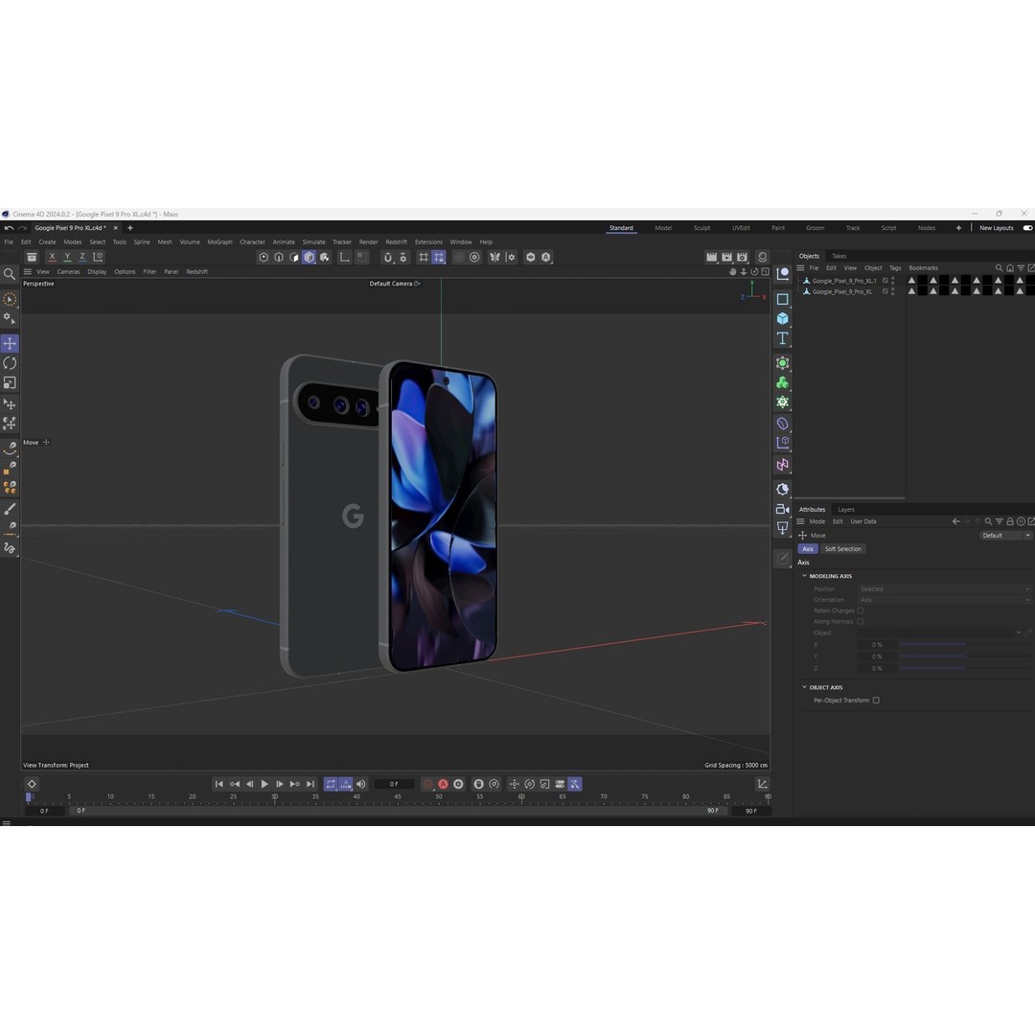
Task: Select Google_Pixel_9_Pro_XL object in tree
Action: [841, 291]
